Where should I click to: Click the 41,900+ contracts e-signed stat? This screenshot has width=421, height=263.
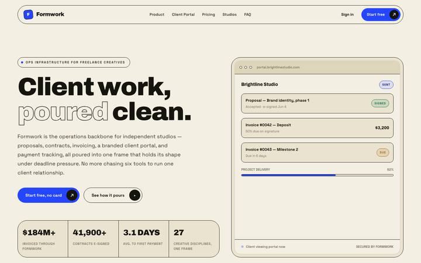93,239
